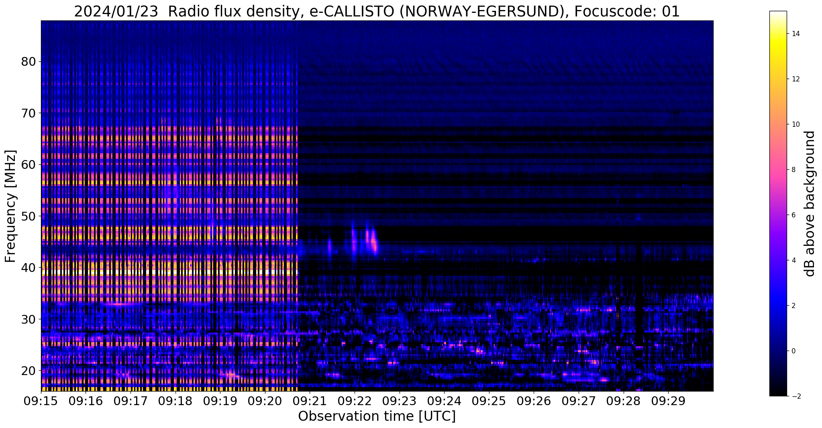Click the 09:16 time tick label
The width and height of the screenshot is (822, 428).
click(x=86, y=402)
